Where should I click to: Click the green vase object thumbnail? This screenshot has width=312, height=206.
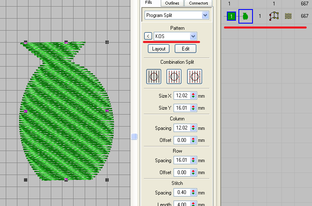[x=245, y=17]
